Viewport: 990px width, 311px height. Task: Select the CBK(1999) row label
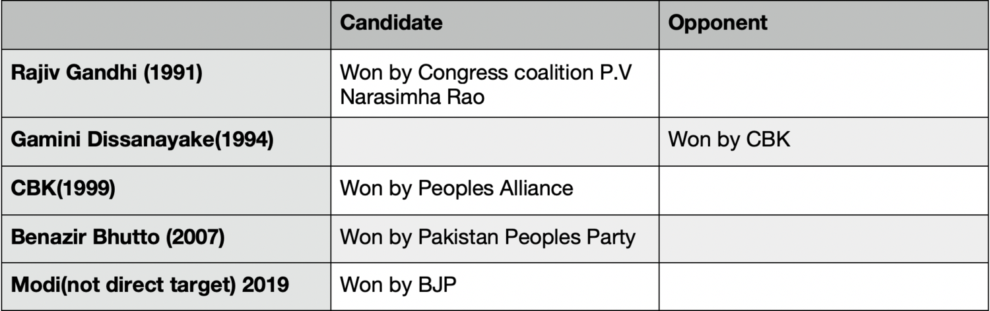pyautogui.click(x=63, y=189)
